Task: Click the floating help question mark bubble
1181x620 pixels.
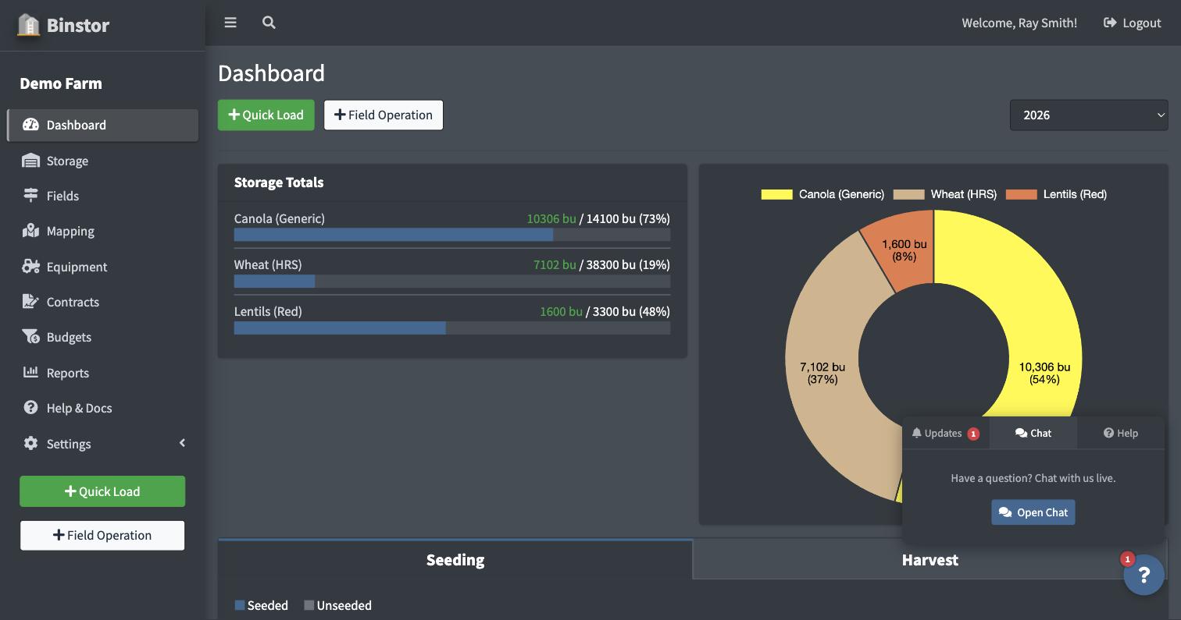Action: [1144, 575]
